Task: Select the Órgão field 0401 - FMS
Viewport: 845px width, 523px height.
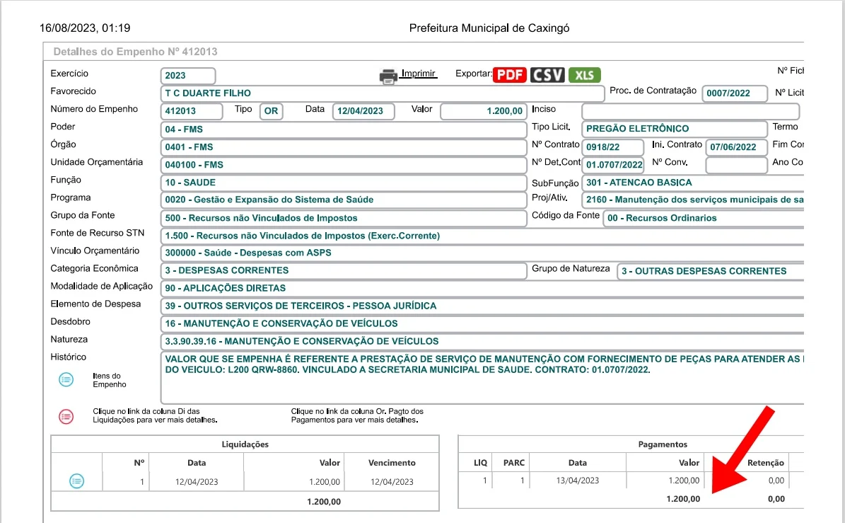Action: [x=343, y=147]
